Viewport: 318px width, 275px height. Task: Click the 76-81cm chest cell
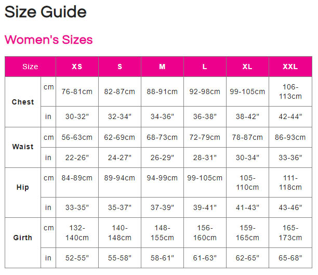pos(77,91)
